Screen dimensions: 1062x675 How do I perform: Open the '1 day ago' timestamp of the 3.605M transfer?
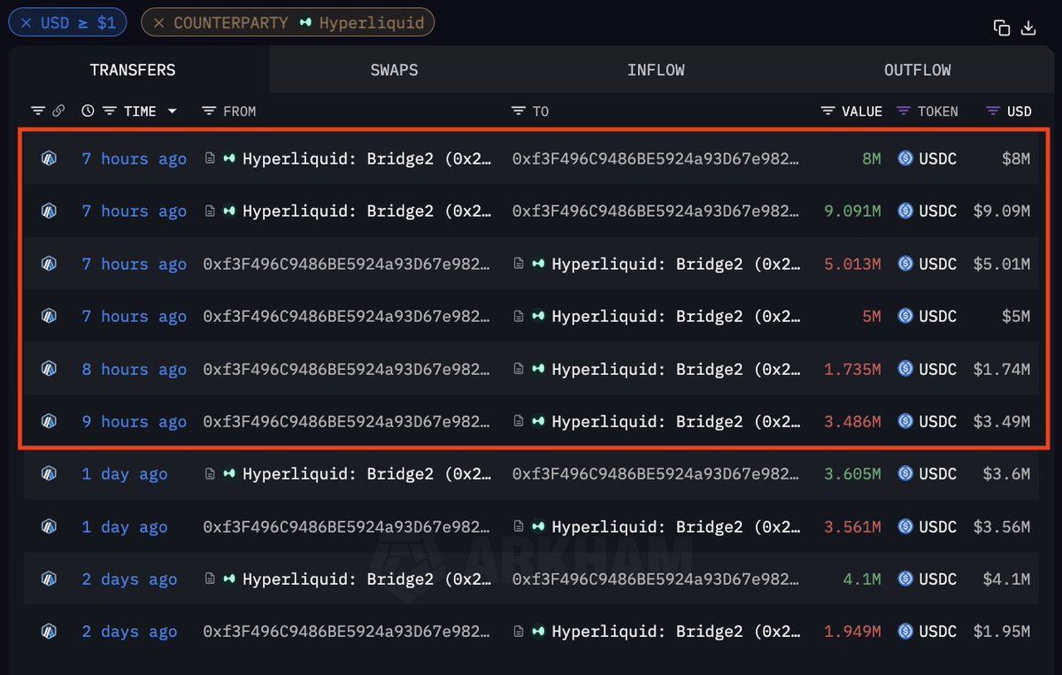coord(125,474)
